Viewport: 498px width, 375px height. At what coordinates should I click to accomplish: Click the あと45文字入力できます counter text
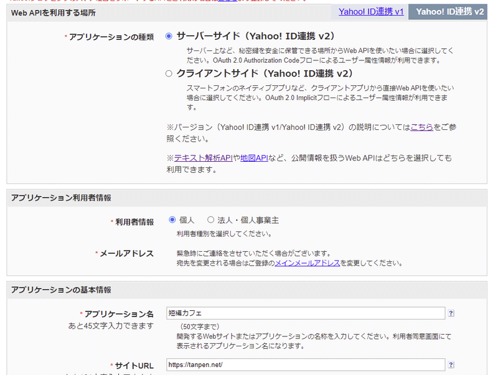tap(111, 326)
